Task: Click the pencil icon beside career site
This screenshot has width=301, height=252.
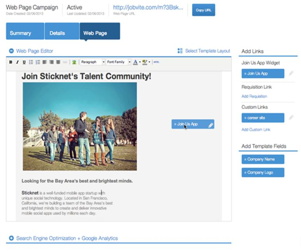Action: (291, 118)
